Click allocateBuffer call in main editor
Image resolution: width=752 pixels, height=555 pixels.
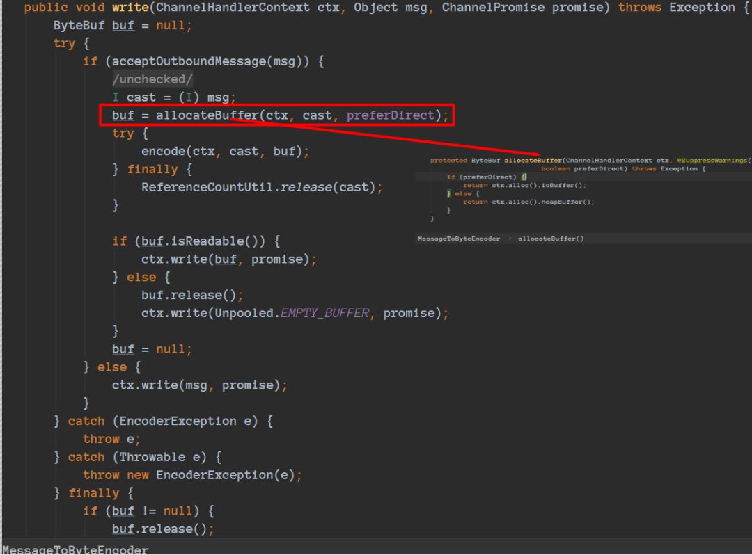(207, 115)
